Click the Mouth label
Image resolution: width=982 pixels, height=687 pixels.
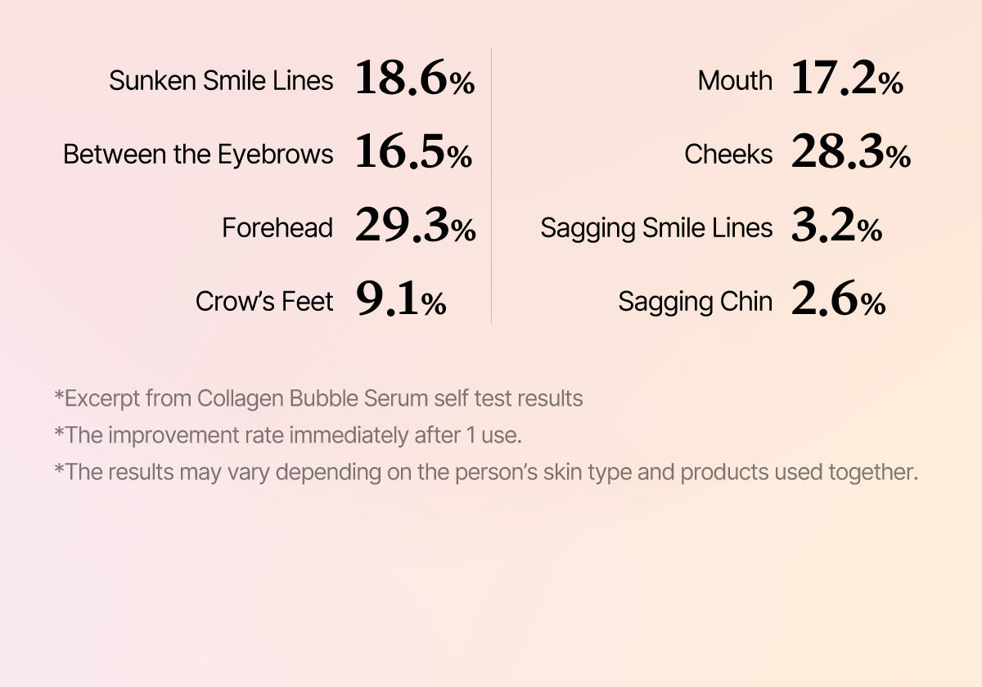[735, 81]
